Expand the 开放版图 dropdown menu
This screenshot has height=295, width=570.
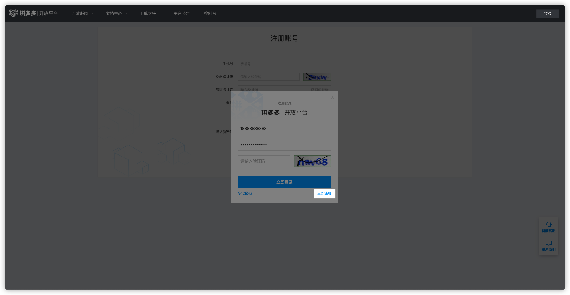tap(82, 13)
